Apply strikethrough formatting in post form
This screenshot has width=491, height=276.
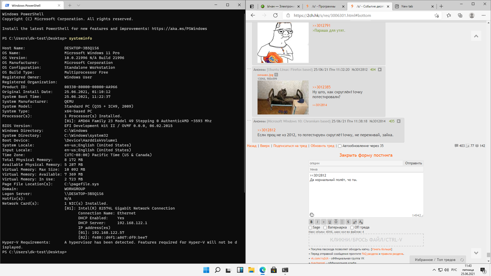coord(348,222)
